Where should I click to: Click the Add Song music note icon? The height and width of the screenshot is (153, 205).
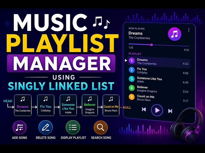20,127
